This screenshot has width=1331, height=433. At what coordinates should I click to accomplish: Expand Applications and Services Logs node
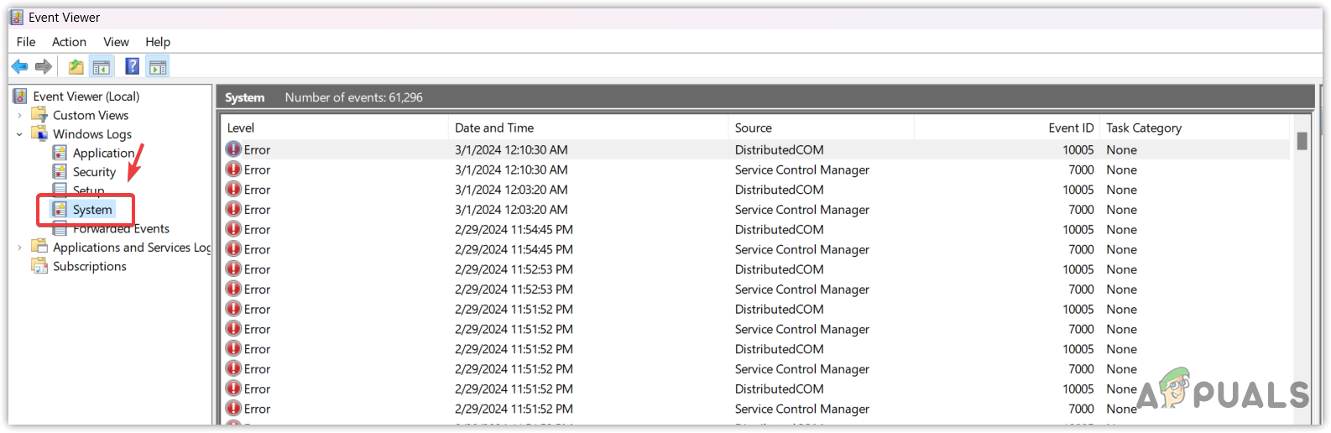[x=20, y=248]
